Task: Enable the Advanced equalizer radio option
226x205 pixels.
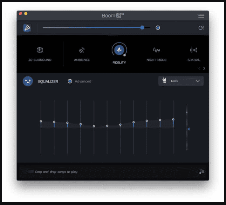Action: click(x=70, y=81)
